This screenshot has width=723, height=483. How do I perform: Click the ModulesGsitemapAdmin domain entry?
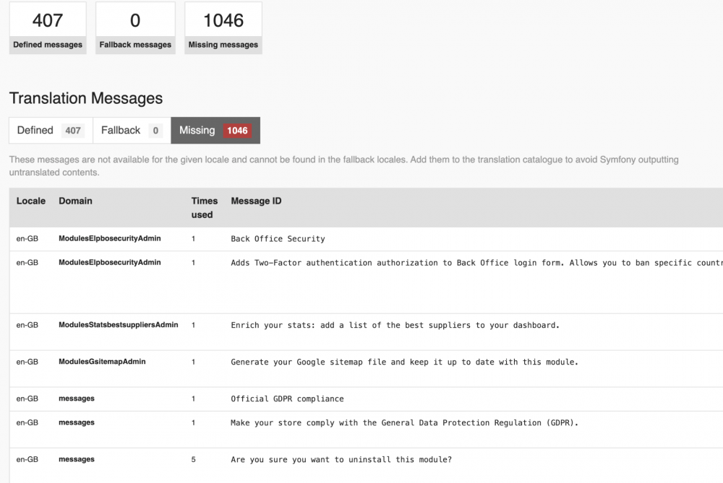(x=102, y=361)
